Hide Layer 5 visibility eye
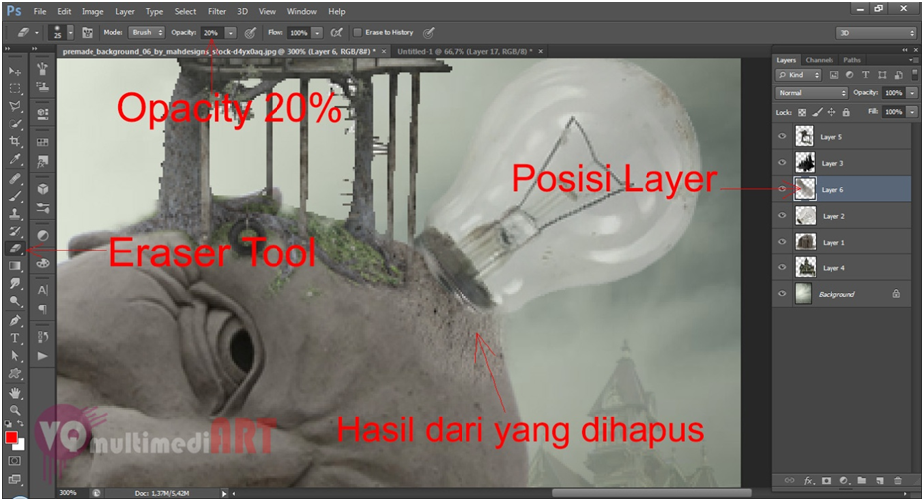Image resolution: width=924 pixels, height=501 pixels. click(x=782, y=136)
